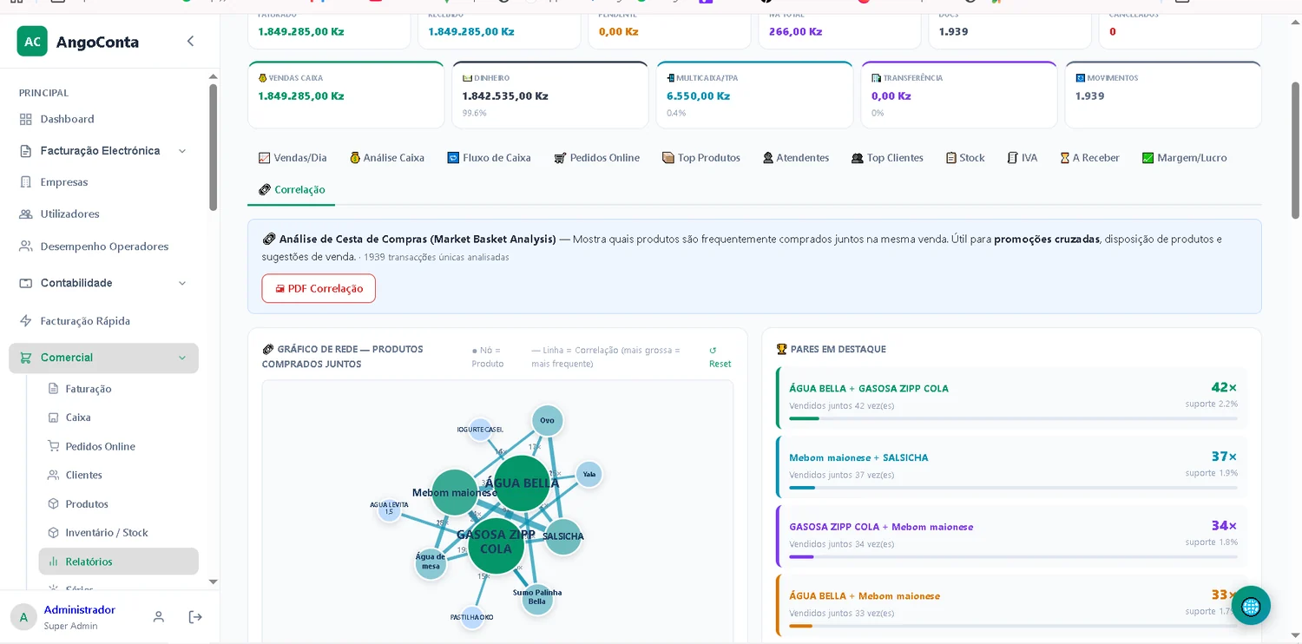Image resolution: width=1302 pixels, height=644 pixels.
Task: Collapse the AngoConta sidebar with the chevron
Action: point(190,41)
